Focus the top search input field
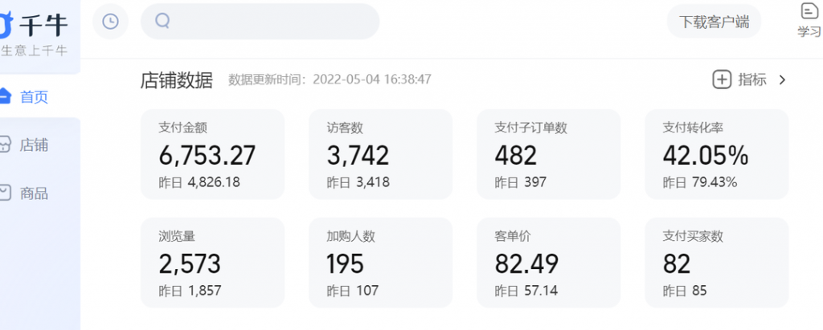The width and height of the screenshot is (823, 330). 260,22
